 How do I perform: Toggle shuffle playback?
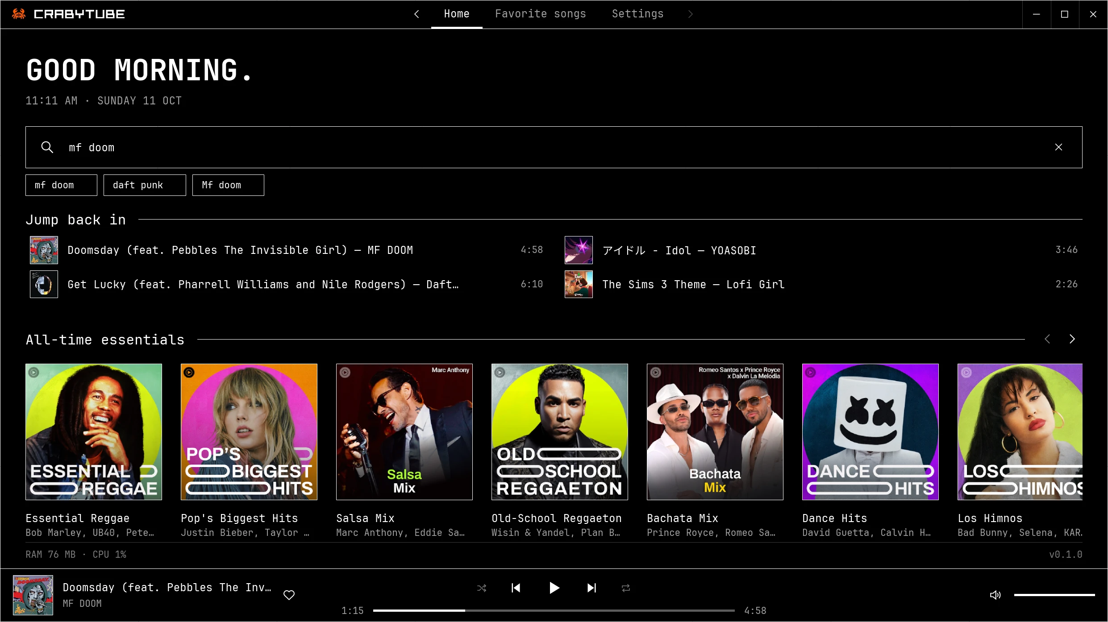pos(482,588)
